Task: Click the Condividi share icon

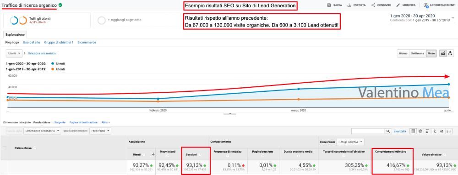Action: click(x=373, y=5)
